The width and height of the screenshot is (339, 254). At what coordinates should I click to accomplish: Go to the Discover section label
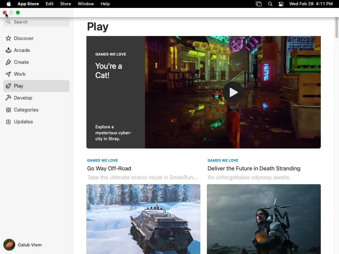[x=24, y=38]
